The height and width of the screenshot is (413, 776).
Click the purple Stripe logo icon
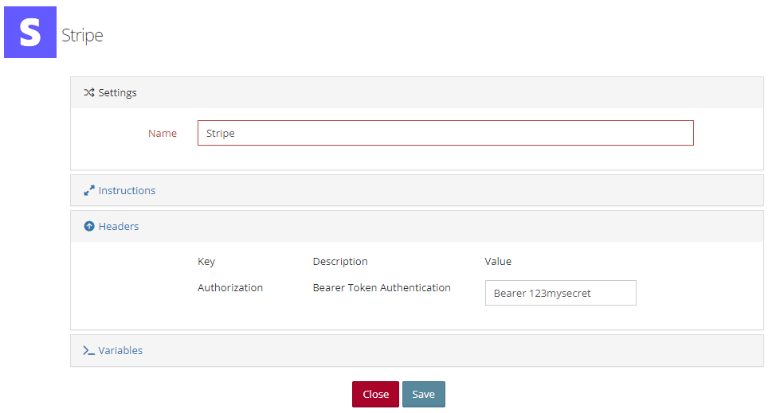click(x=30, y=32)
